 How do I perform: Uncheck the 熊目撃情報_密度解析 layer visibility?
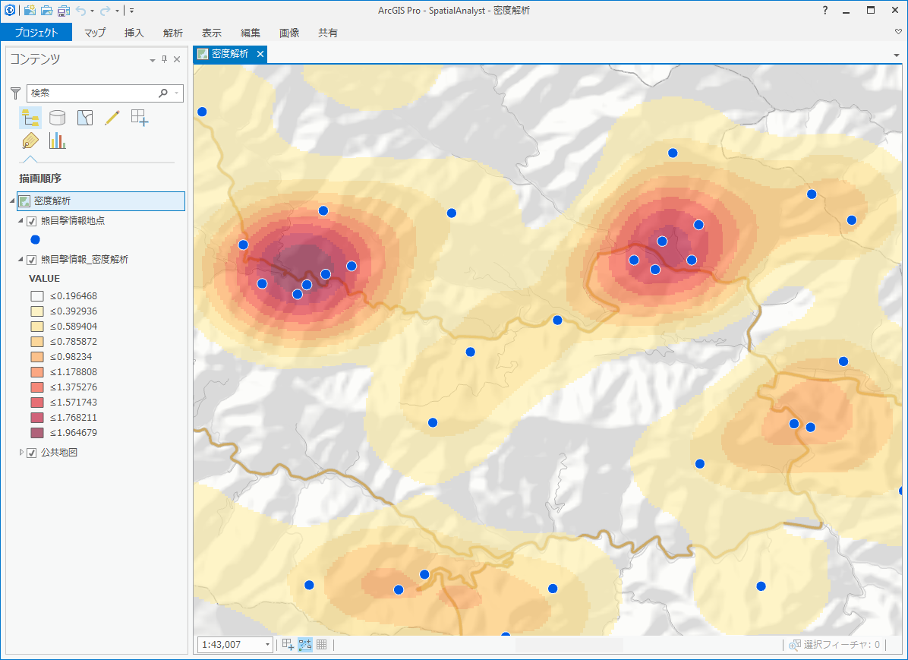[x=31, y=258]
